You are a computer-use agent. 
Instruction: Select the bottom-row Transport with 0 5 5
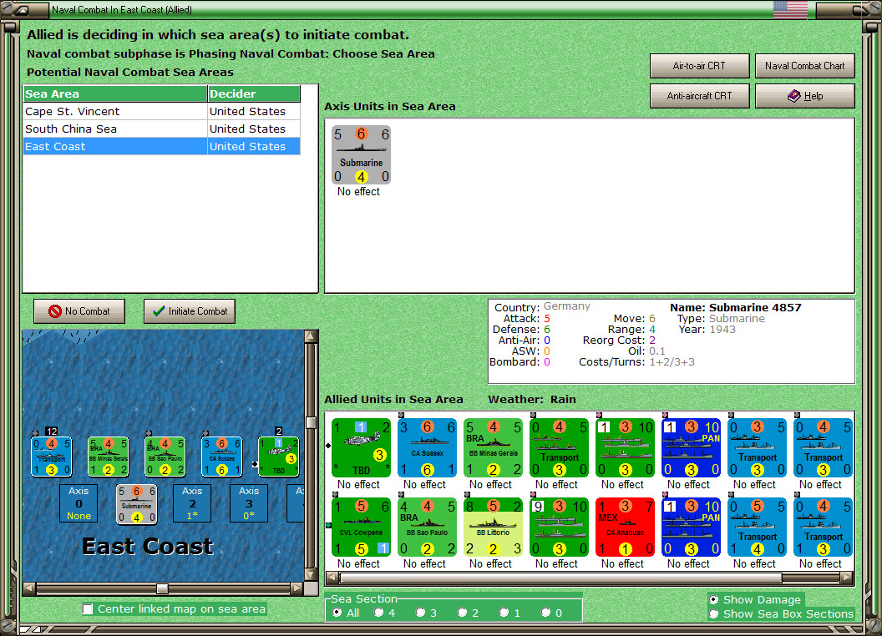coord(757,527)
